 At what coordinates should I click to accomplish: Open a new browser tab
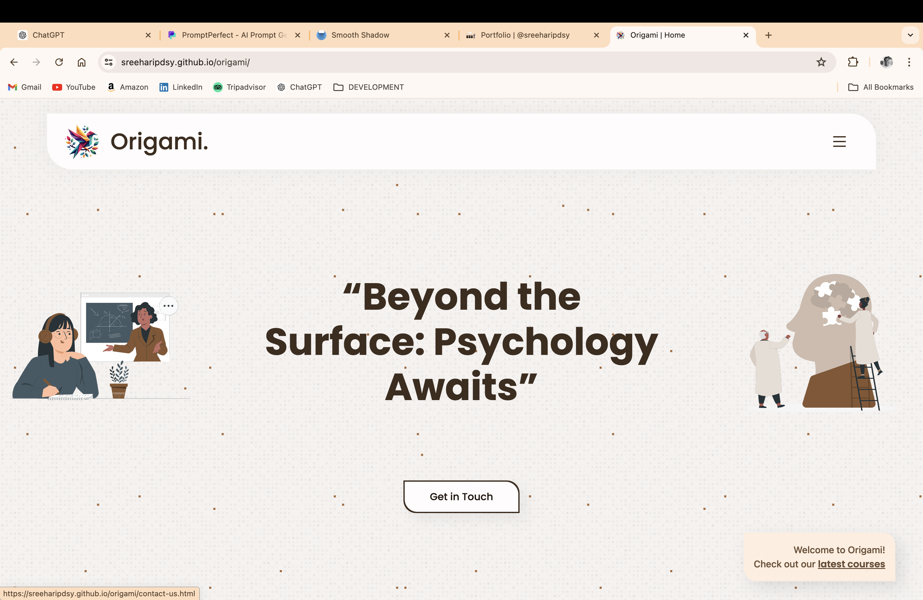pos(768,35)
